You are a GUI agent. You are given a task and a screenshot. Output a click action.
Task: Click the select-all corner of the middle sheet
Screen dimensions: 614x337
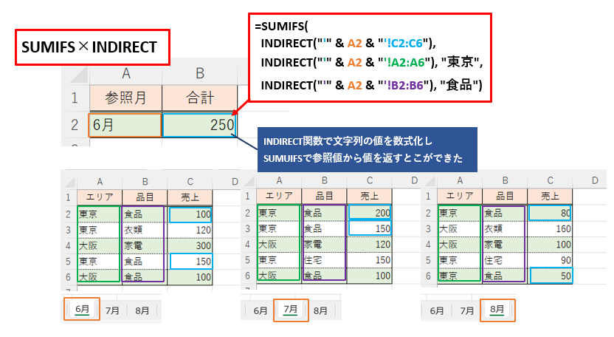(x=249, y=180)
